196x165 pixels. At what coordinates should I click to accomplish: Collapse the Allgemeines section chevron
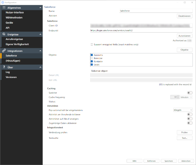pos(40,8)
